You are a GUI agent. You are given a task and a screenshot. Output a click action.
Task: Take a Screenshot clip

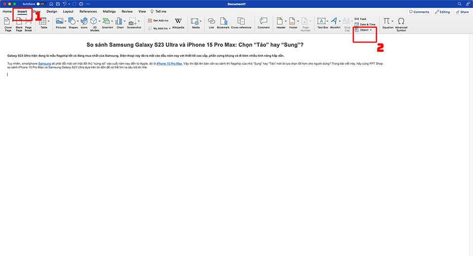[x=134, y=23]
